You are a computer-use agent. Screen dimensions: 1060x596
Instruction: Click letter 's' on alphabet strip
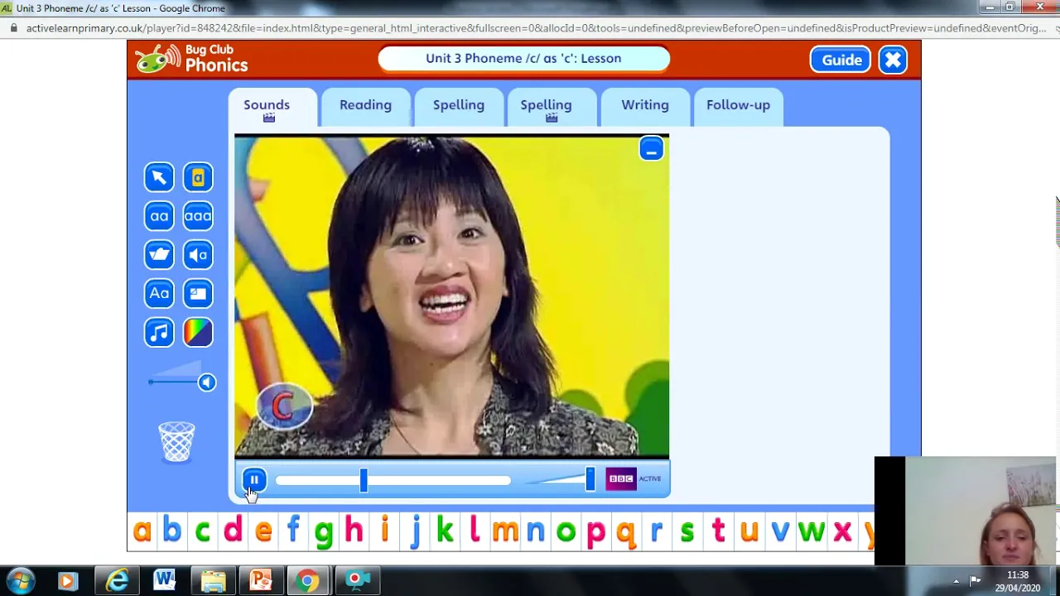[x=687, y=531]
